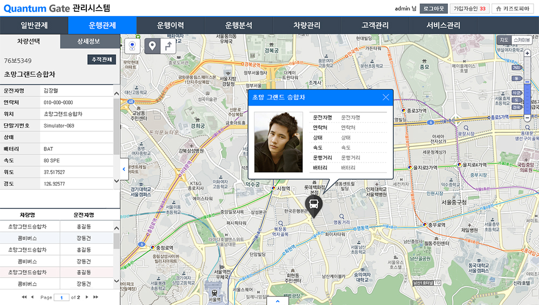Screen dimensions: 539x305
Task: Open the 서비스관리 menu
Action: pos(444,25)
